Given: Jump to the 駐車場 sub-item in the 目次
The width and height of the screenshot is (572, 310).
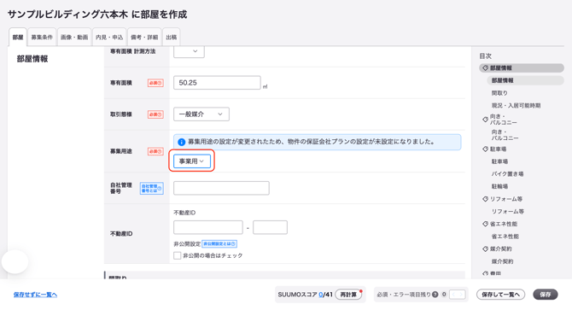Looking at the screenshot, I should click(499, 161).
